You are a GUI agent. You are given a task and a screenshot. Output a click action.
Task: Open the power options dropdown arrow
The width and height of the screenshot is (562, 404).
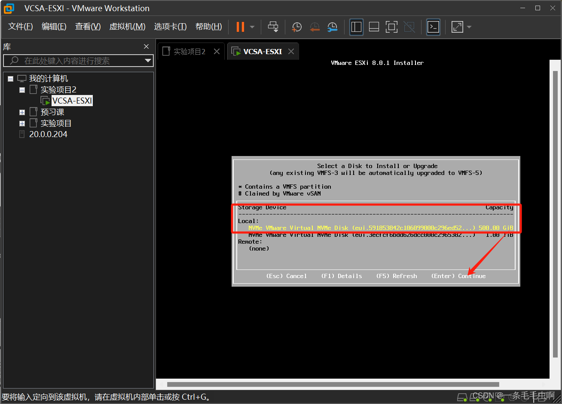(x=252, y=27)
